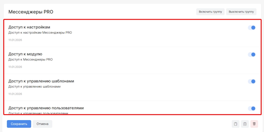Click the empty clipboard copy icon
Viewport: 264px width, 132px height.
coord(235,124)
